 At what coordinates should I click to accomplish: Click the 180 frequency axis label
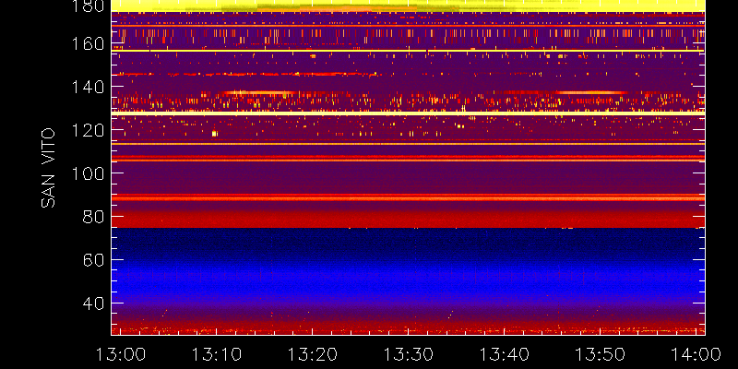pos(88,6)
